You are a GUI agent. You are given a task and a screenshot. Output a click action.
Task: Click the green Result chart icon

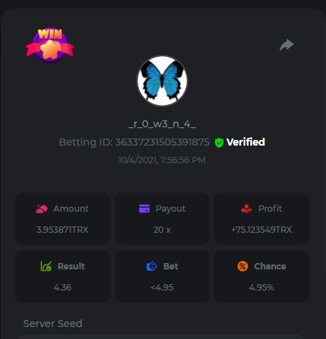[46, 267]
